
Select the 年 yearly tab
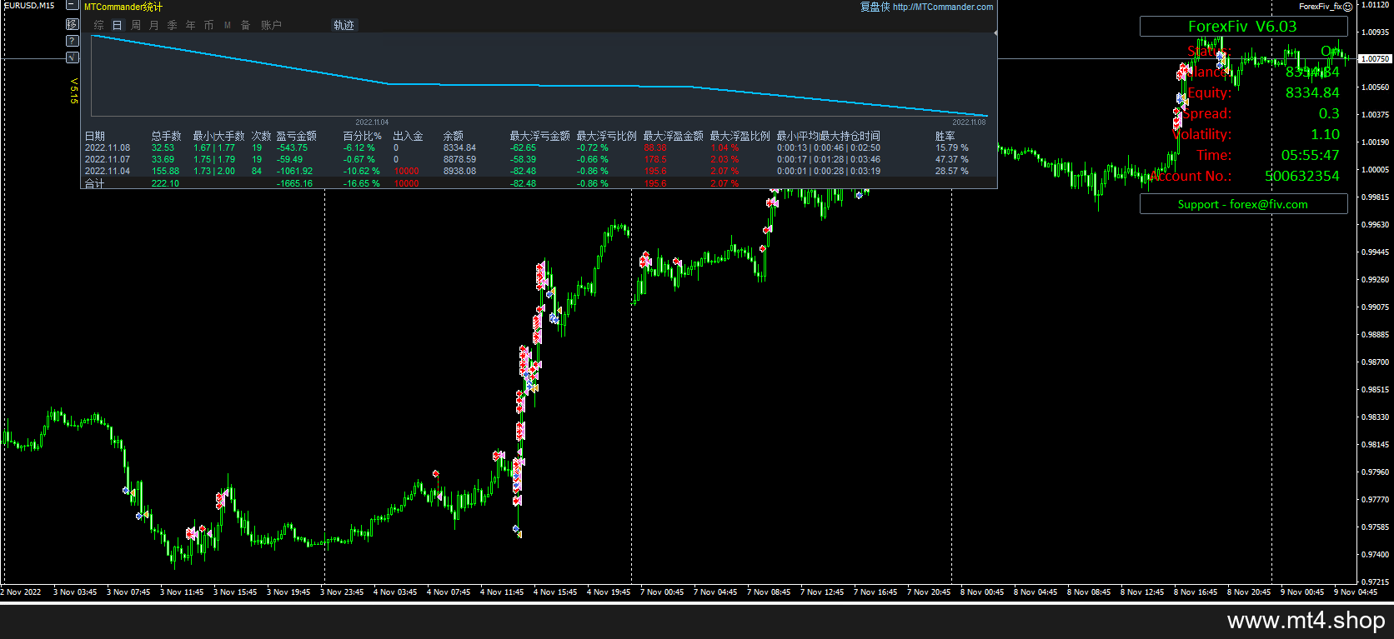point(191,26)
